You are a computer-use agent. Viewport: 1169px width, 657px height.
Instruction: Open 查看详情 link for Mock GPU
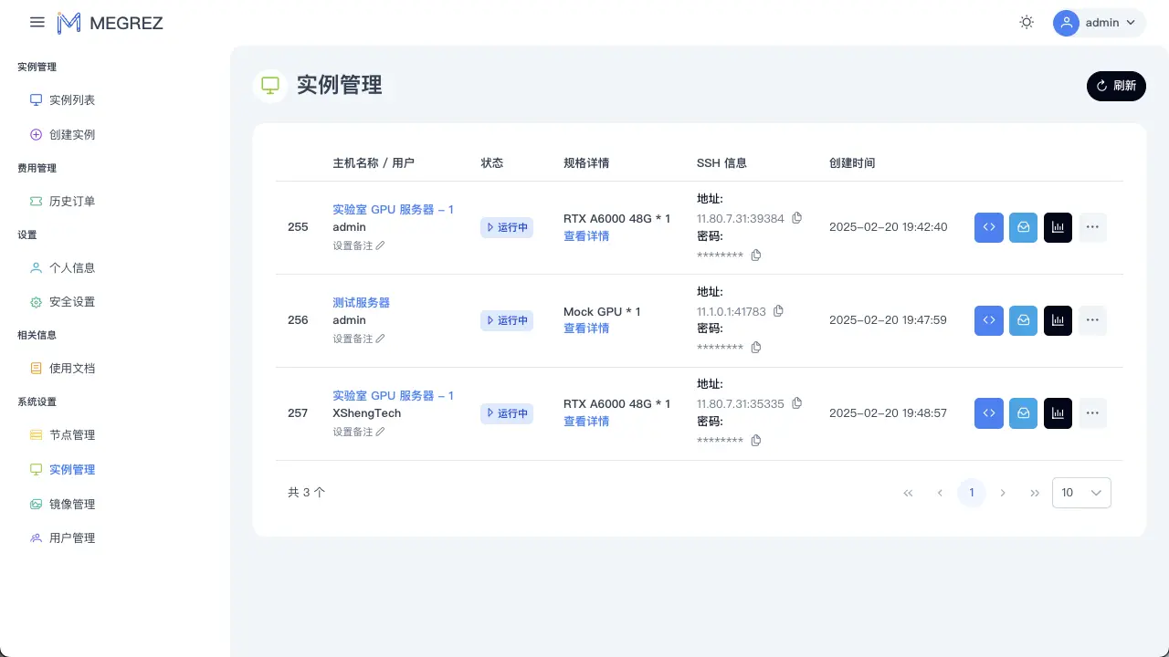coord(586,328)
